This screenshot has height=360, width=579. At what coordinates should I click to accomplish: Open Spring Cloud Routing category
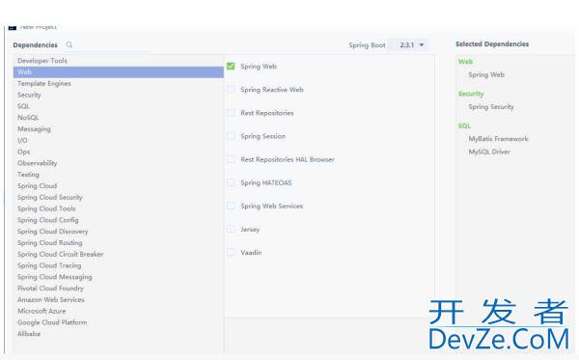click(118, 242)
